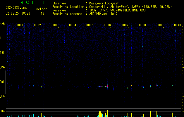Click the kHz axis unit label
The width and height of the screenshot is (184, 117).
pos(3,24)
